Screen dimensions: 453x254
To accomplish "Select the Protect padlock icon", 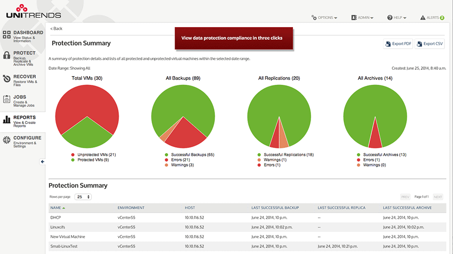I will [x=7, y=55].
